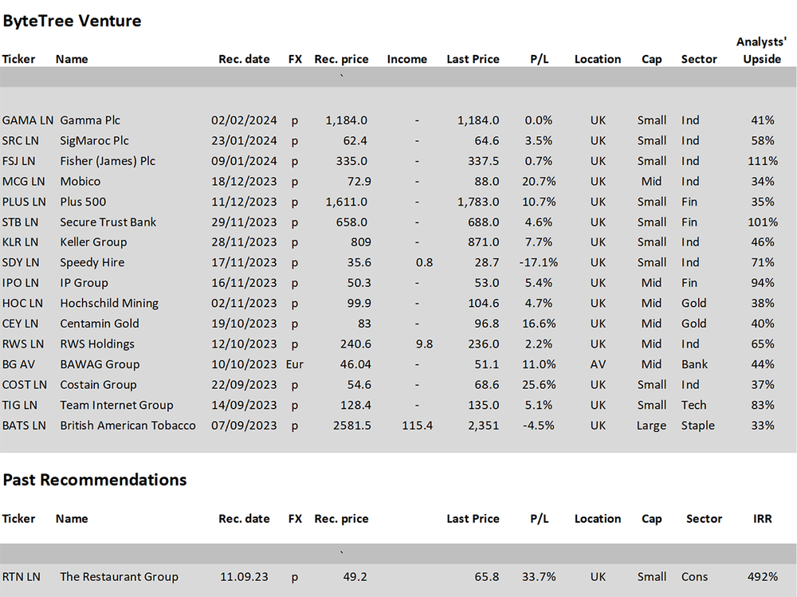Click the Name column header
This screenshot has height=597, width=797.
coord(71,58)
